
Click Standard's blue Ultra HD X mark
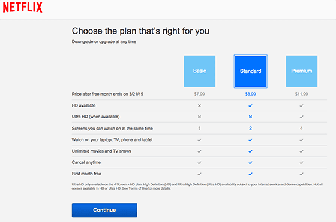tap(250, 117)
